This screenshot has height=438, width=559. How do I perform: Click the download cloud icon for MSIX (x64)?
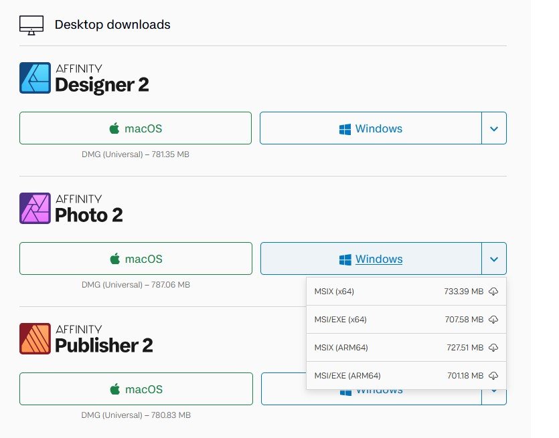(493, 292)
